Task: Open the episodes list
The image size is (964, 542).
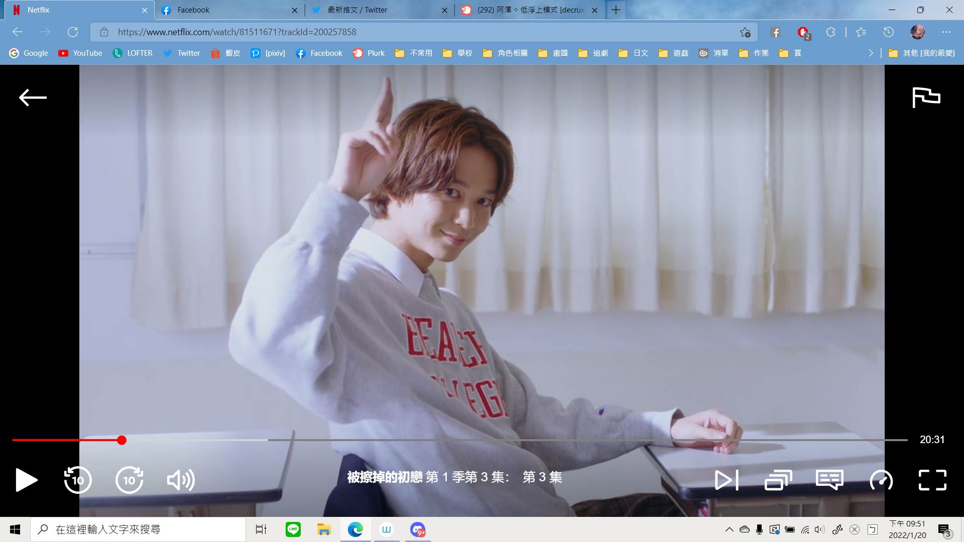Action: [x=778, y=480]
